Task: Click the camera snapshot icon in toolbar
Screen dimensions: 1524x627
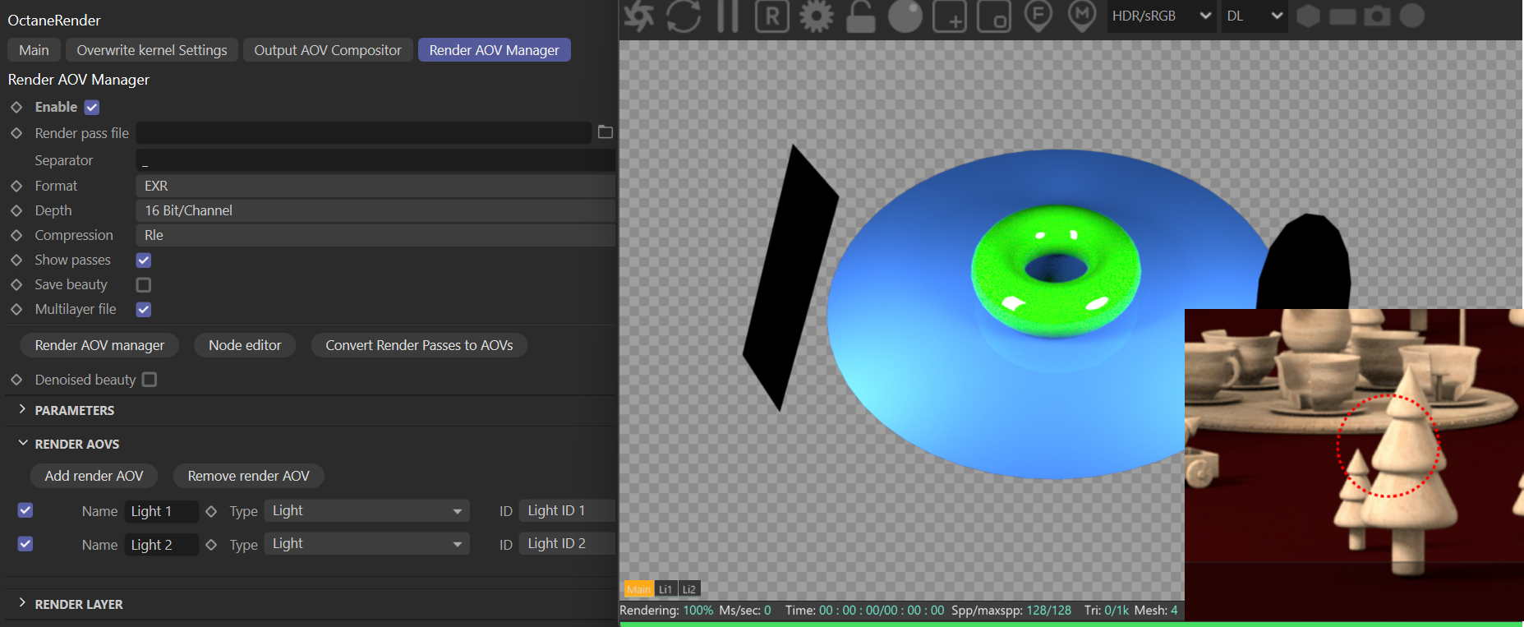Action: coord(1377,16)
